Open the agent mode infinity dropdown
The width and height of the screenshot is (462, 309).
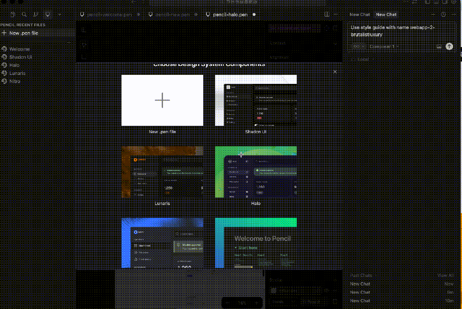358,46
